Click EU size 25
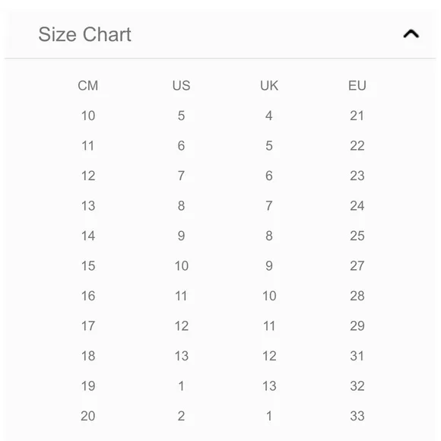Viewport: 441px width, 441px height. [x=357, y=236]
